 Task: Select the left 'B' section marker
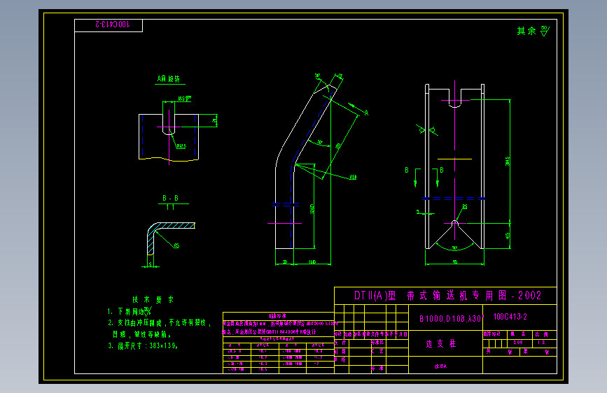click(x=407, y=170)
